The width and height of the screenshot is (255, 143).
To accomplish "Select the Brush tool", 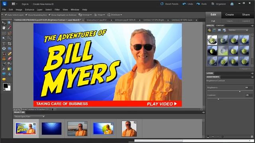I will (x=4, y=64).
